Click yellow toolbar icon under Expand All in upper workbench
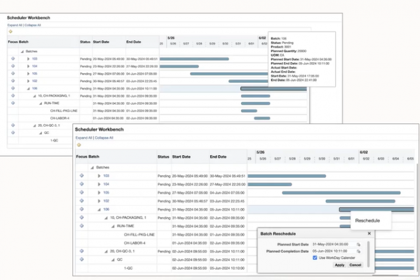The image size is (420, 280). (10, 30)
